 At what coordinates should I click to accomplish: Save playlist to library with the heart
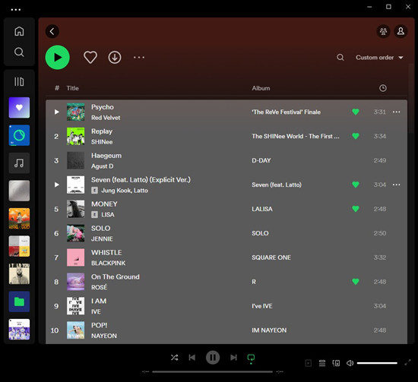[90, 57]
